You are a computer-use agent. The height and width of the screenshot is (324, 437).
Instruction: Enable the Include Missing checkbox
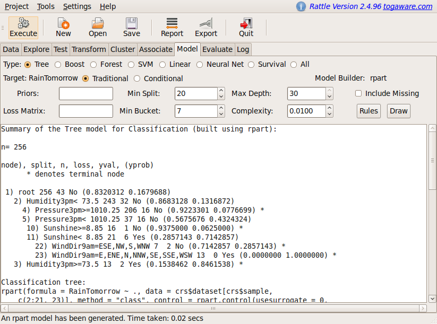[x=358, y=93]
